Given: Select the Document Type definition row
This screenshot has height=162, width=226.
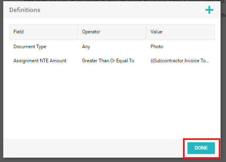Looking at the screenshot, I should coord(112,47).
